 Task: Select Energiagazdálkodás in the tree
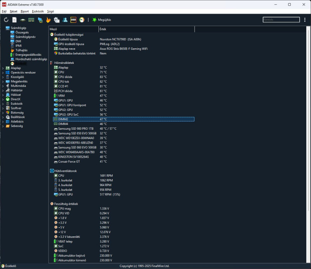click(28, 55)
